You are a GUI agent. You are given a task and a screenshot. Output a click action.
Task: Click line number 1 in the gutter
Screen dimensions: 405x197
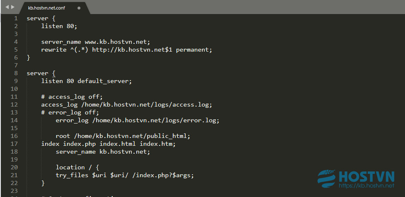pos(16,18)
